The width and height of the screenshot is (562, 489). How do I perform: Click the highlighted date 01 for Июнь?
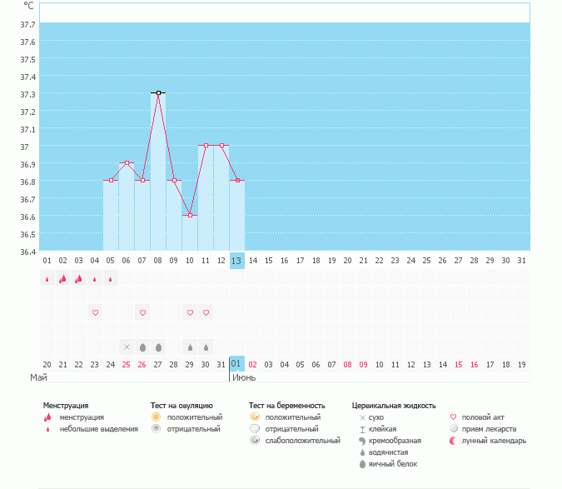pyautogui.click(x=236, y=364)
